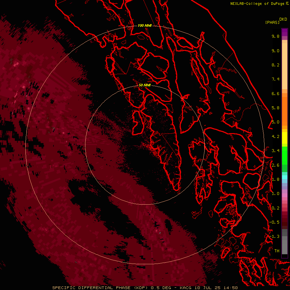Select the 1.8 scale value
The width and height of the screenshot is (290, 290).
click(275, 179)
